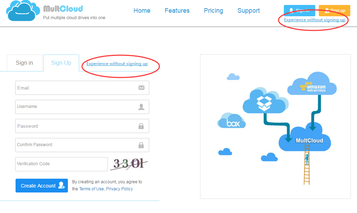Open the Features menu item
The width and height of the screenshot is (357, 213).
click(177, 11)
